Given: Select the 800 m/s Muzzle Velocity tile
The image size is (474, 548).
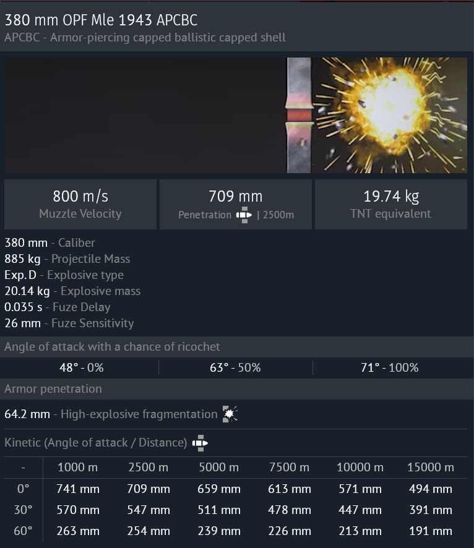Looking at the screenshot, I should point(80,204).
